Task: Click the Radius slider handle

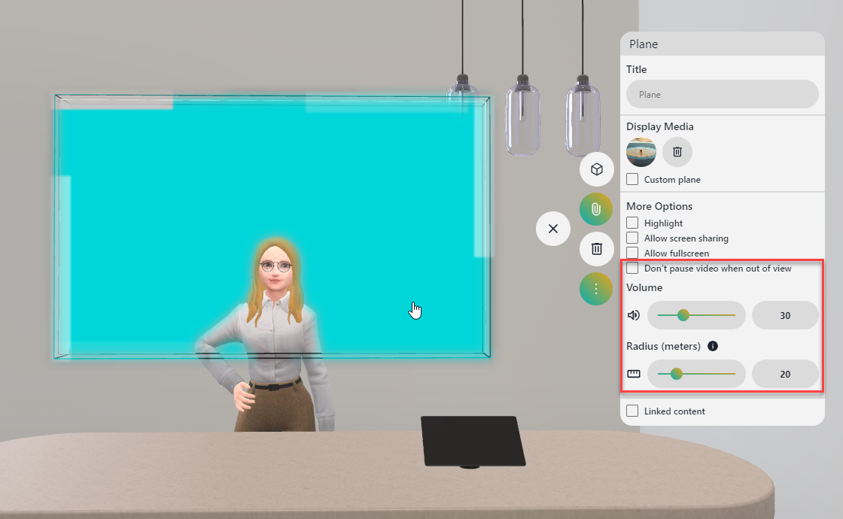Action: [x=677, y=374]
